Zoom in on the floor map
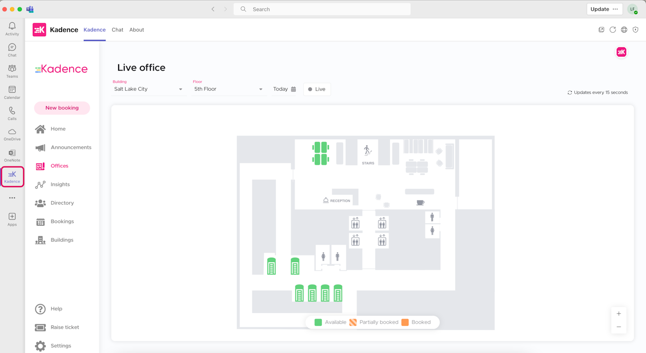The image size is (646, 353). 619,314
